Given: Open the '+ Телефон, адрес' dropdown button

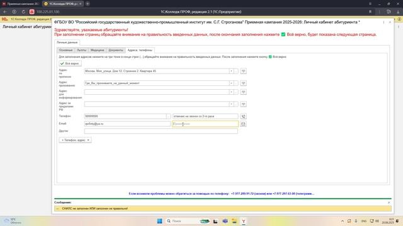Looking at the screenshot, I should (x=76, y=140).
